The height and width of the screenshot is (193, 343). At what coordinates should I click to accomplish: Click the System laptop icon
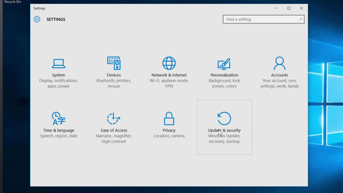(58, 64)
